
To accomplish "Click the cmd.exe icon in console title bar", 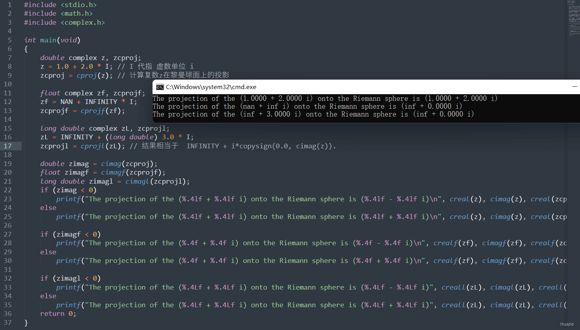I will pyautogui.click(x=160, y=87).
